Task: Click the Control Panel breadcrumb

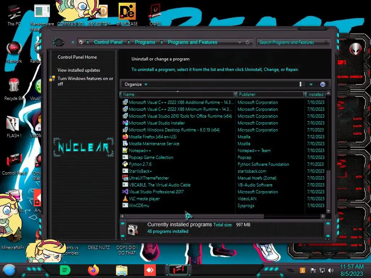Action: (108, 42)
